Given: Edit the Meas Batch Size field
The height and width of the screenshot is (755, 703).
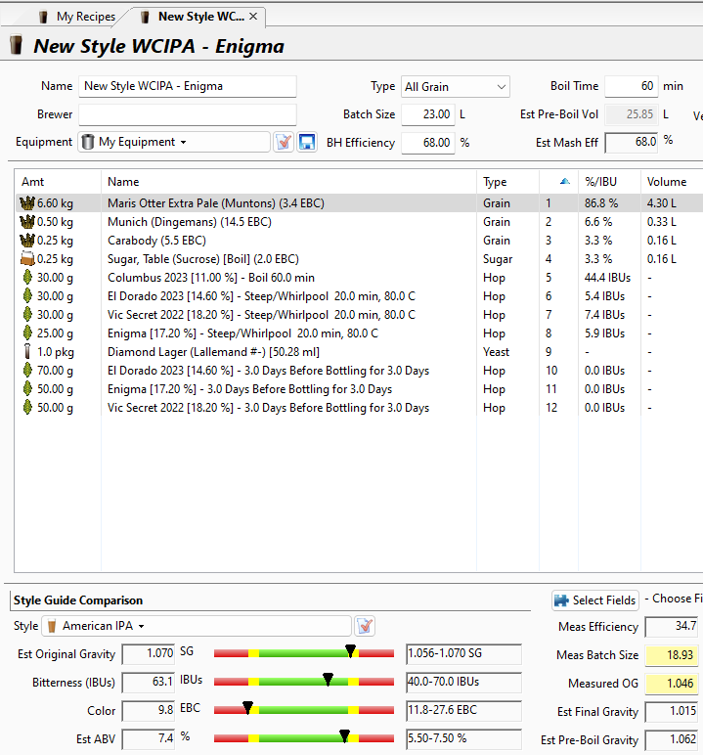Looking at the screenshot, I should (x=671, y=655).
